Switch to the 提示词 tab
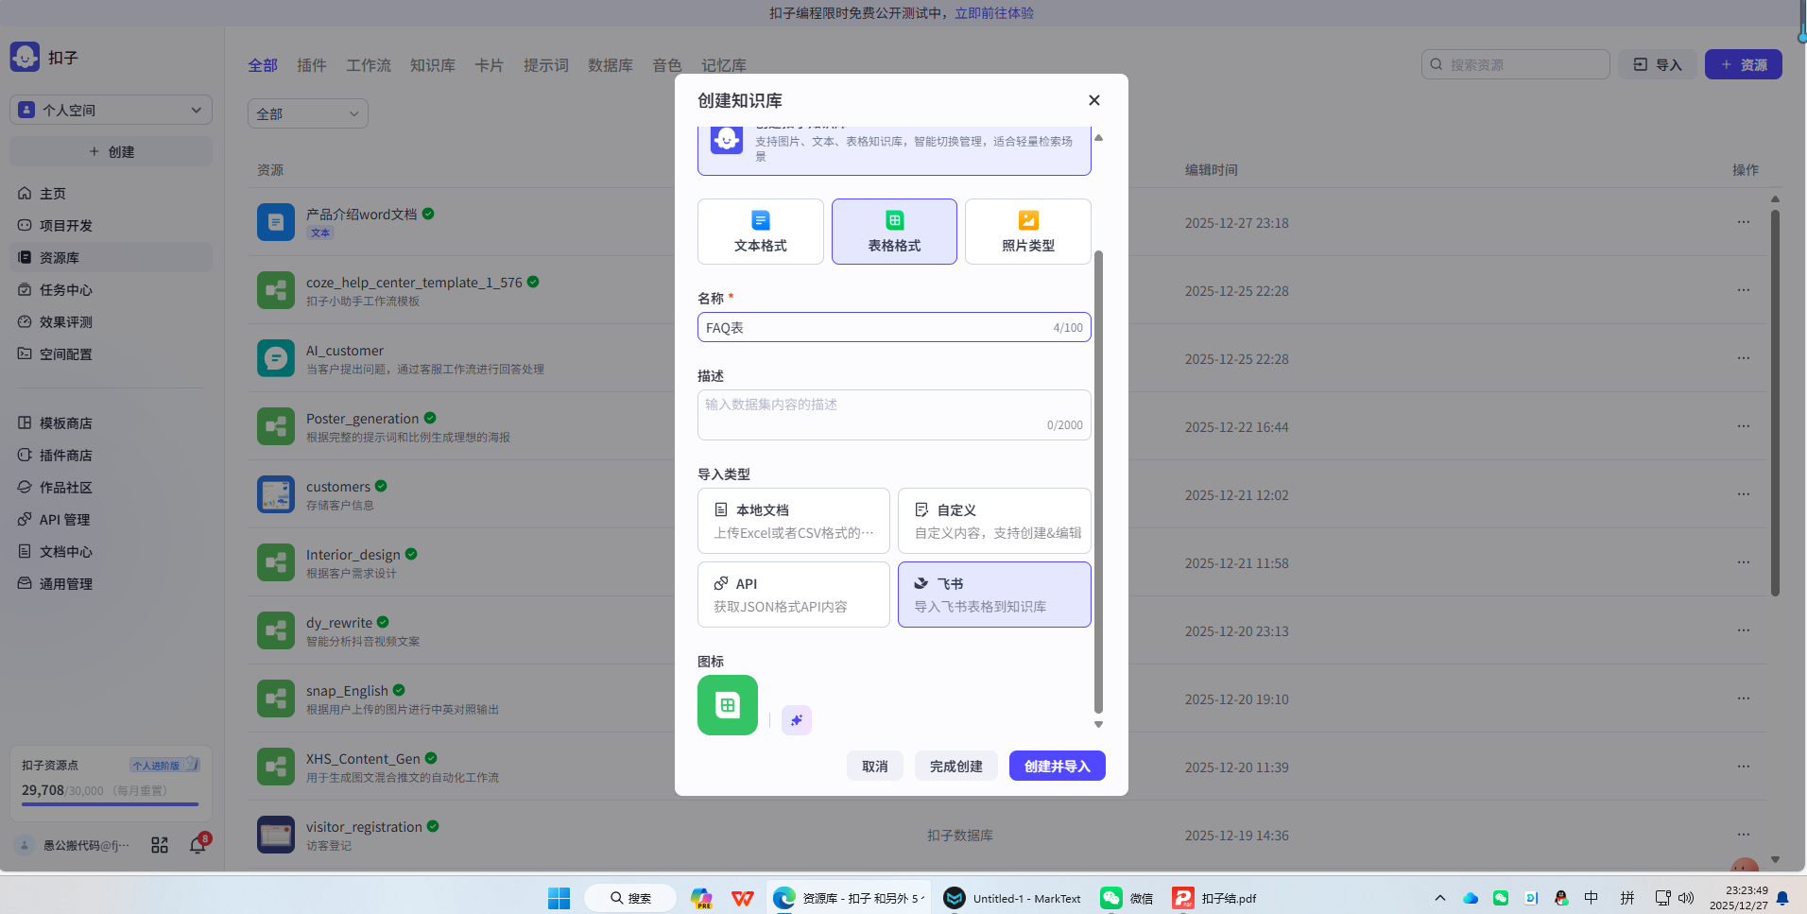Screen dimensions: 1807x914 point(545,64)
